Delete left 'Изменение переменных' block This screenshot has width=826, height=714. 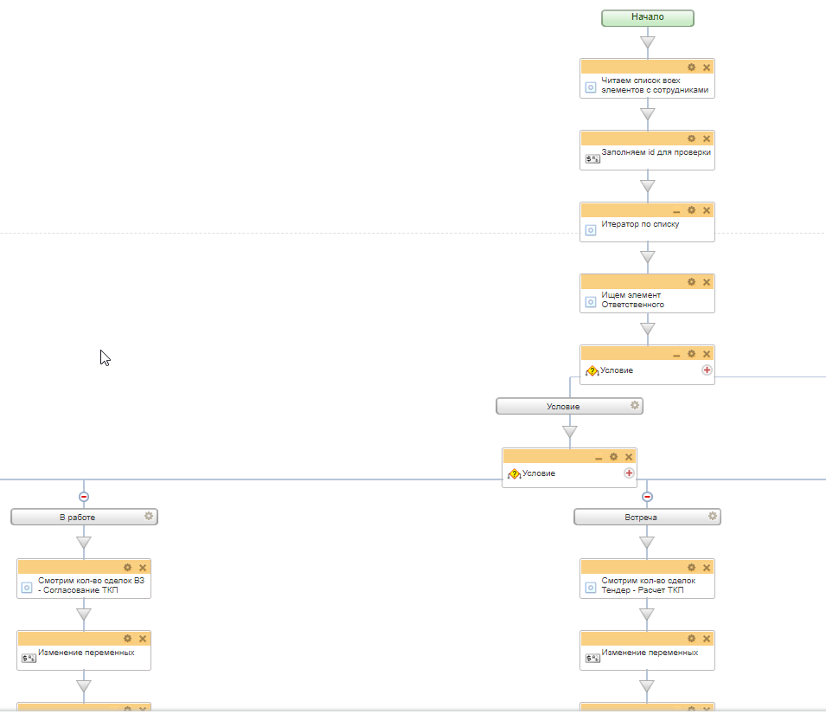143,639
